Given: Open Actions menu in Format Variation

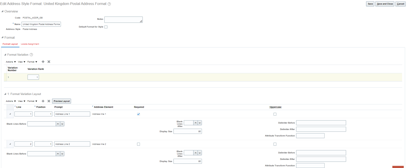Looking at the screenshot, I should 11,62.
